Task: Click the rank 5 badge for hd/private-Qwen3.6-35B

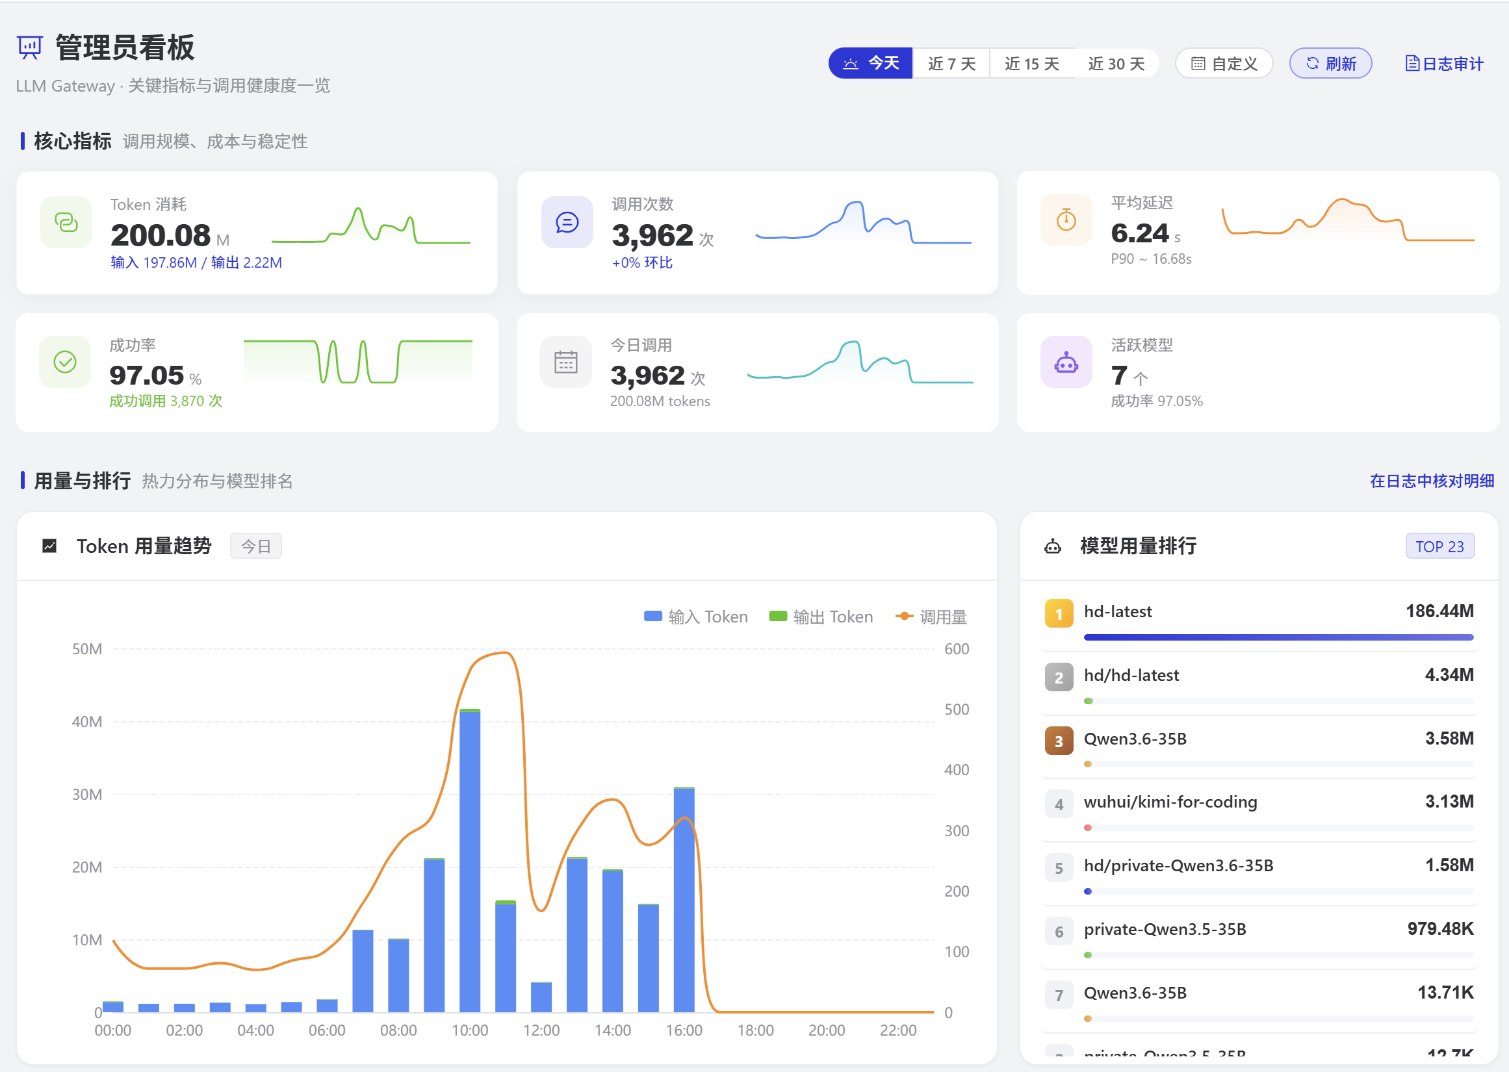Action: (x=1059, y=867)
